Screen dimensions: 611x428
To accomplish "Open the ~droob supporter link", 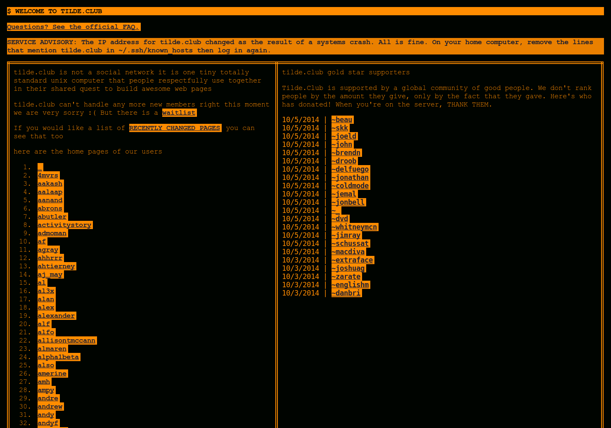I will (344, 161).
